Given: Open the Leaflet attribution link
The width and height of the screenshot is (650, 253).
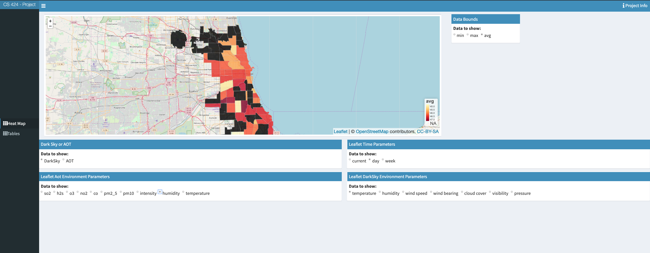Looking at the screenshot, I should click(x=340, y=132).
